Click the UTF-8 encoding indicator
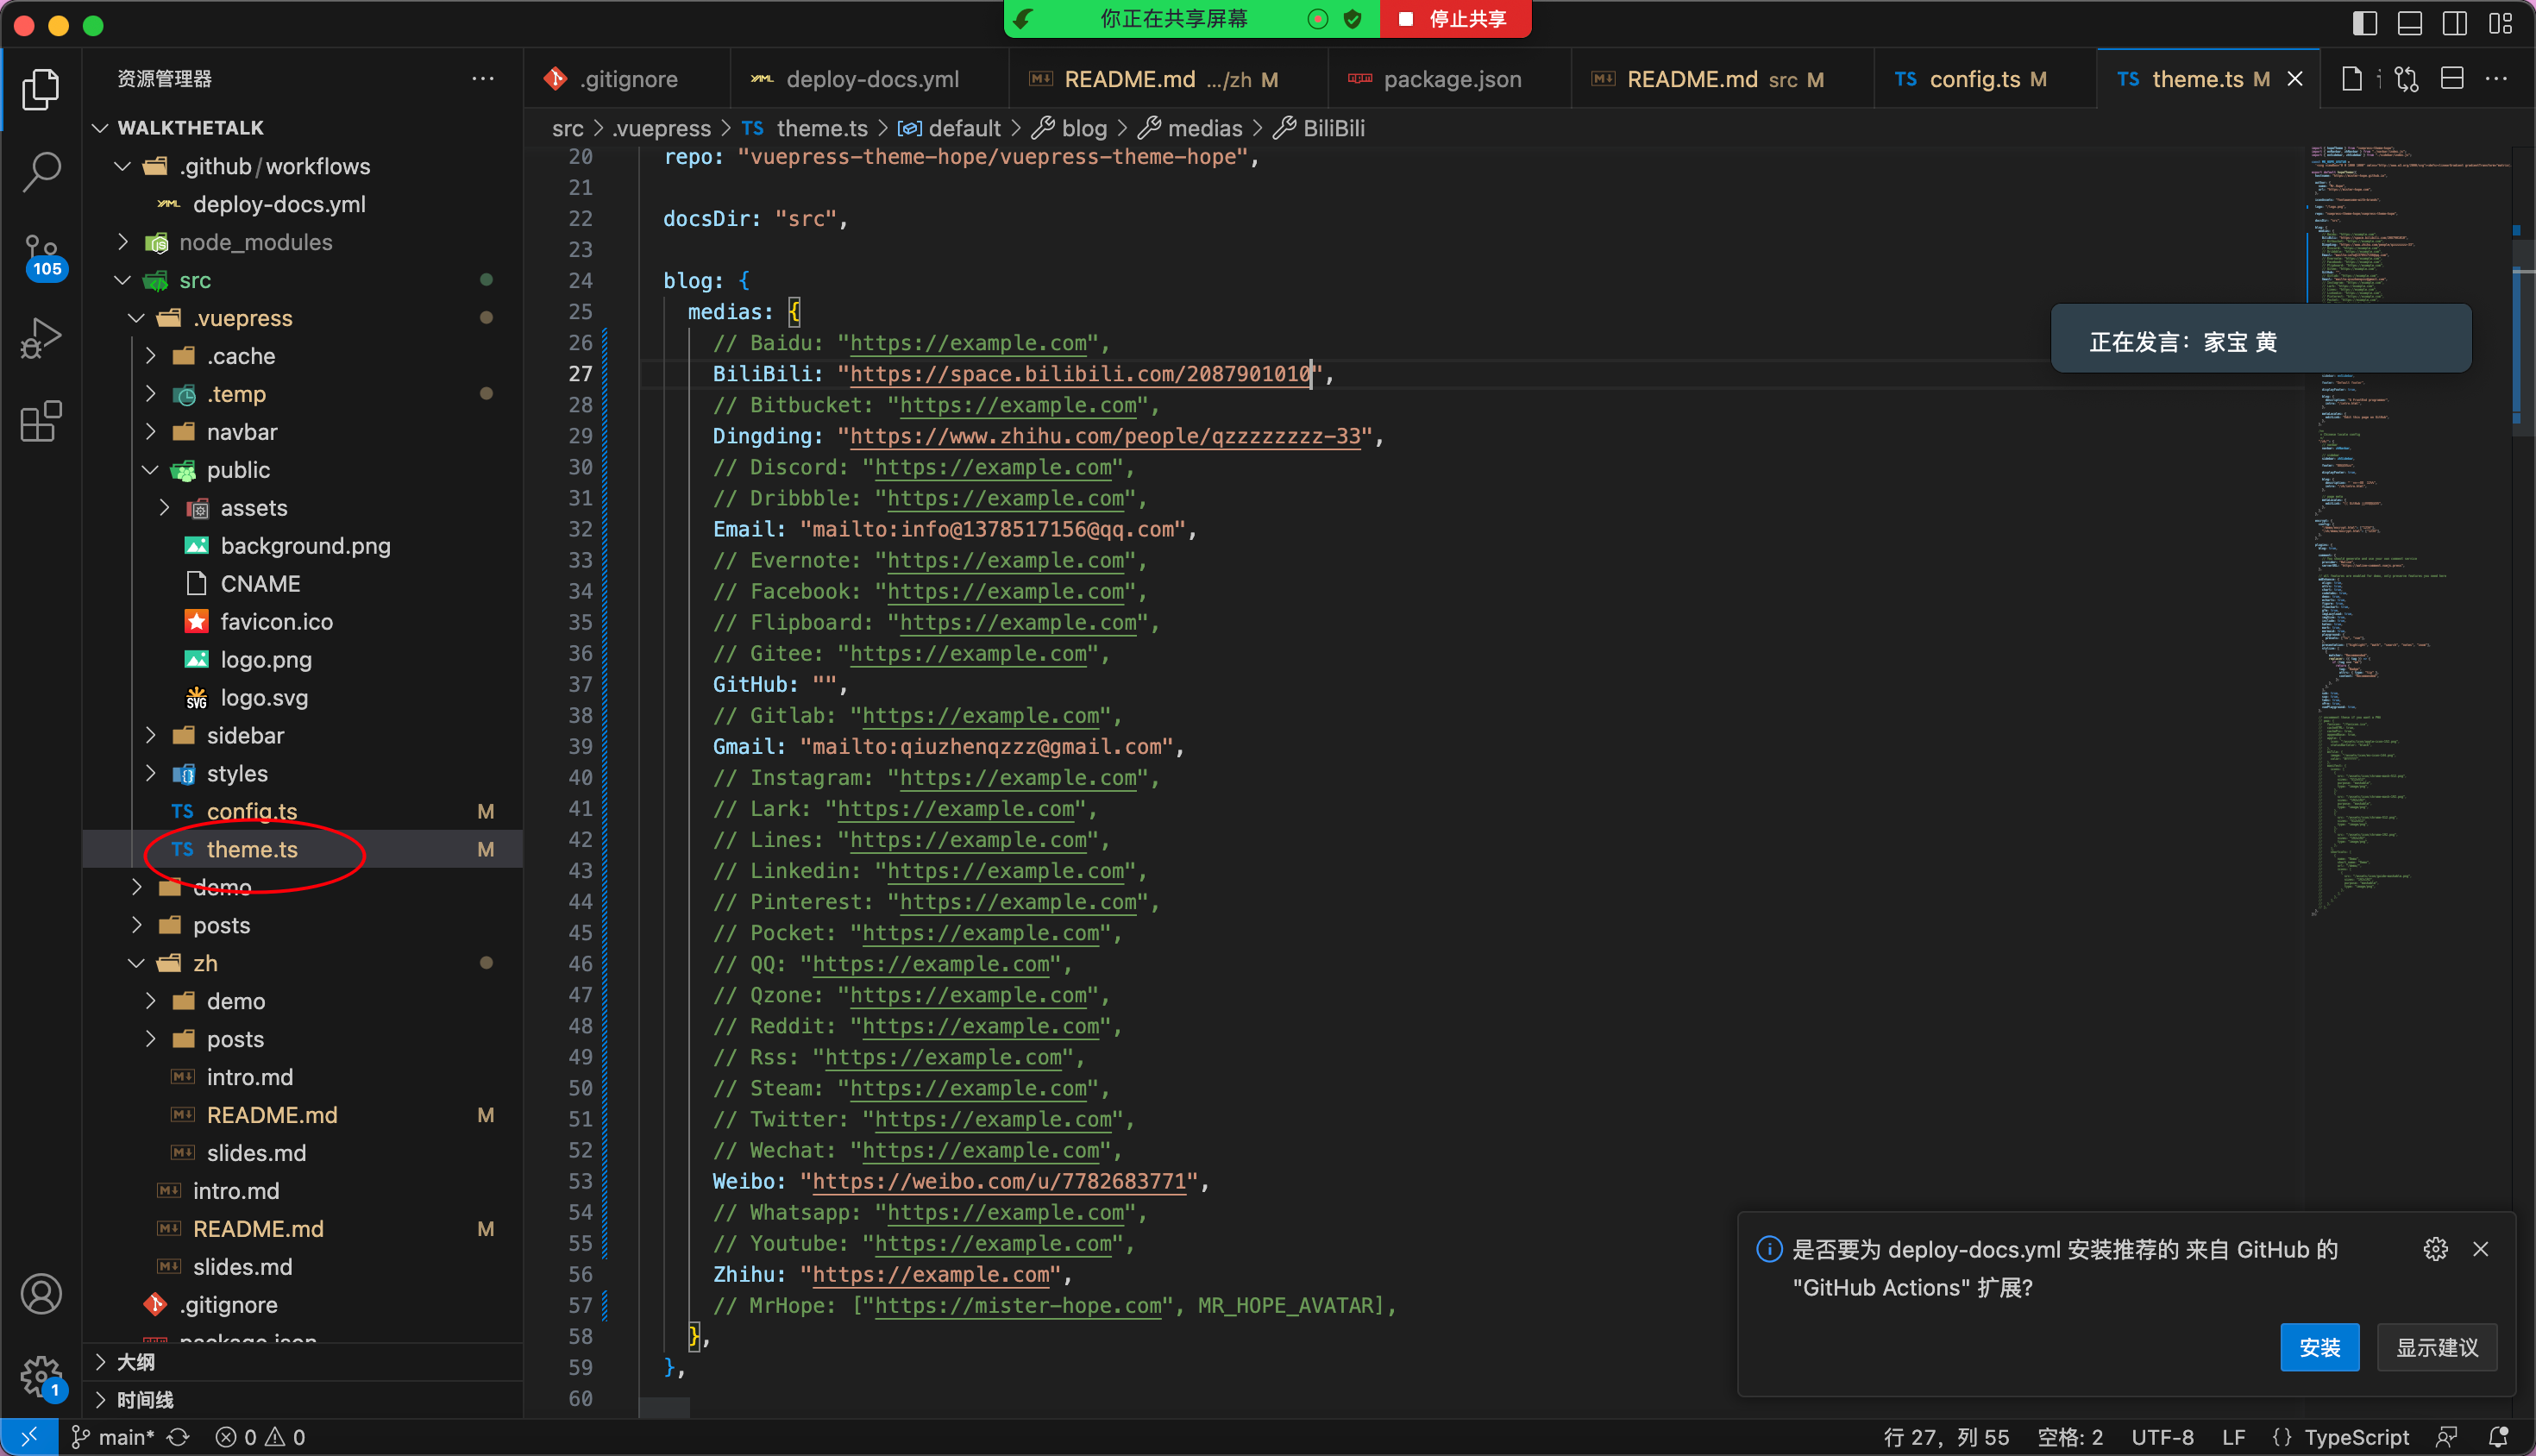Image resolution: width=2536 pixels, height=1456 pixels. point(2162,1437)
